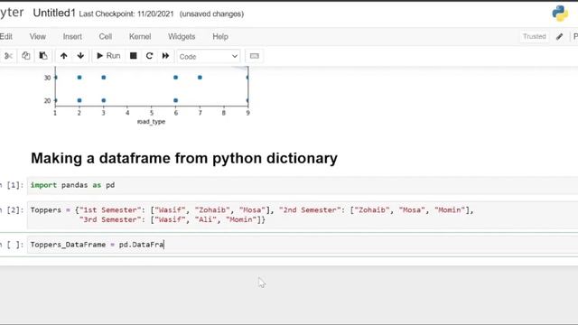Image resolution: width=578 pixels, height=325 pixels.
Task: Click the "3rd Semester" string in code
Action: pyautogui.click(x=112, y=219)
